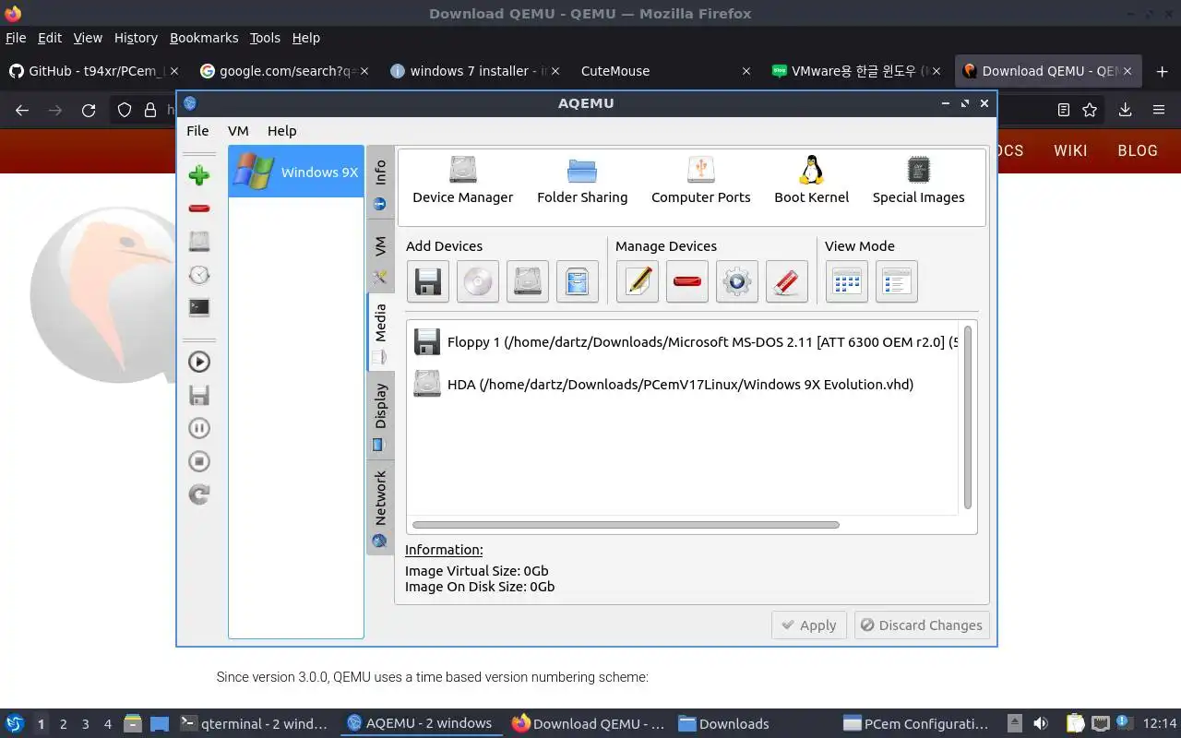Open Firefox downloads panel
The width and height of the screenshot is (1181, 738).
click(x=1126, y=111)
